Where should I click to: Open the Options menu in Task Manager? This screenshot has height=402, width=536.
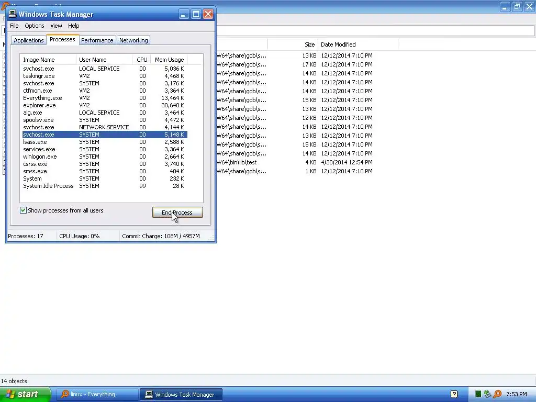coord(34,26)
